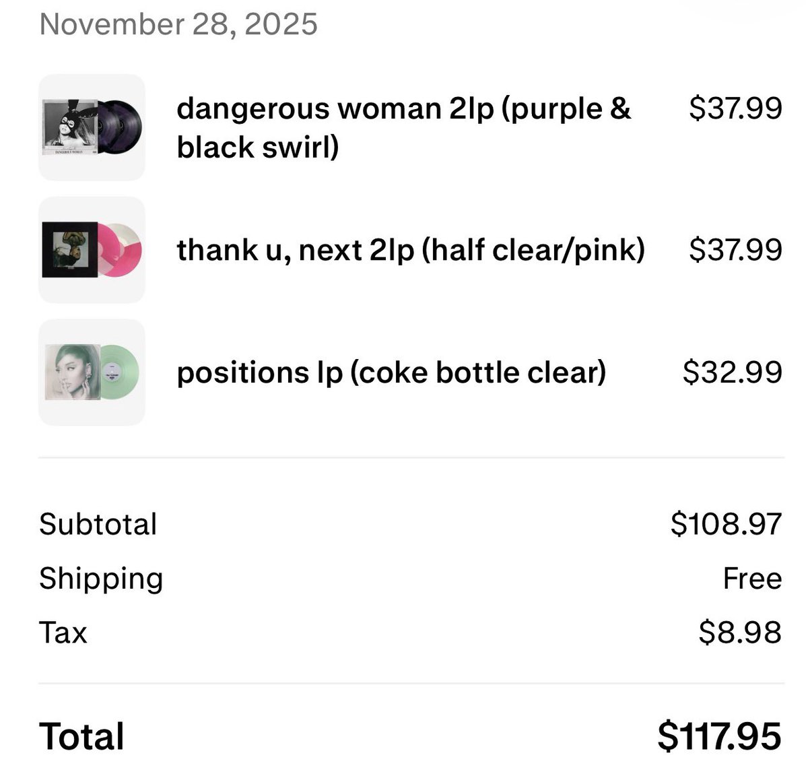Open the dangerous woman 2lp item title
Image resolution: width=808 pixels, height=780 pixels.
click(x=403, y=127)
